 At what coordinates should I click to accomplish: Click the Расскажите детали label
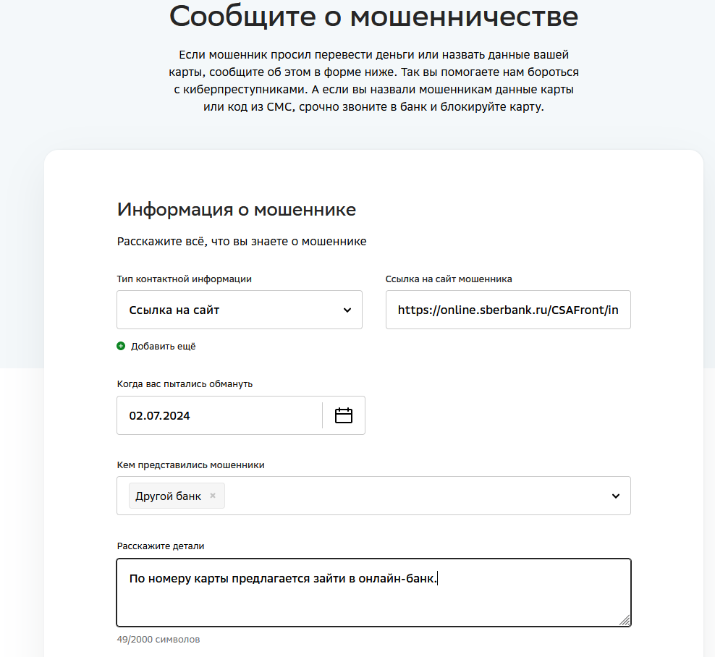[x=161, y=546]
